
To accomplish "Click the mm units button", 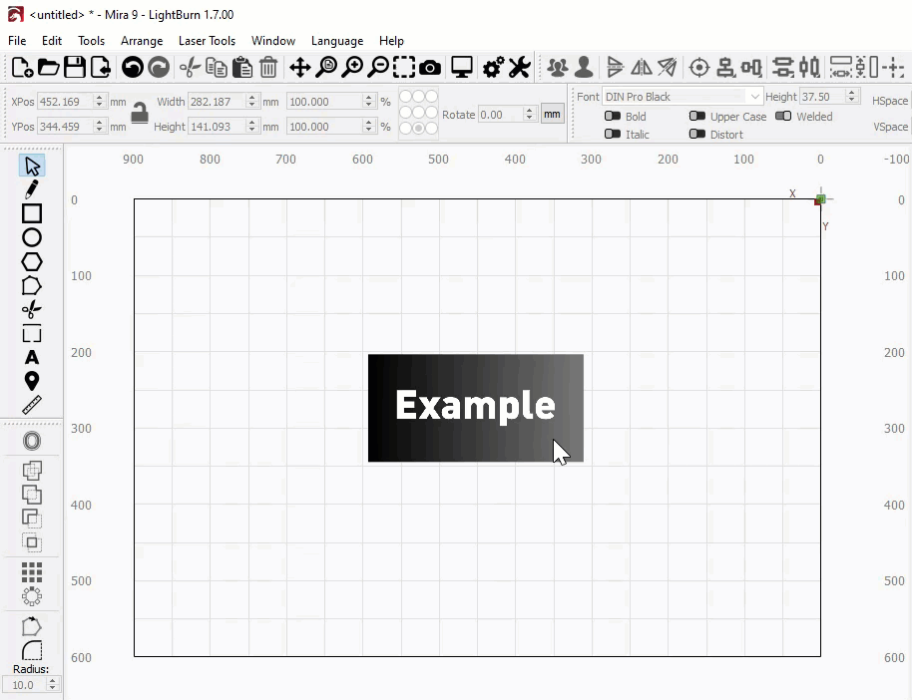I will (552, 114).
